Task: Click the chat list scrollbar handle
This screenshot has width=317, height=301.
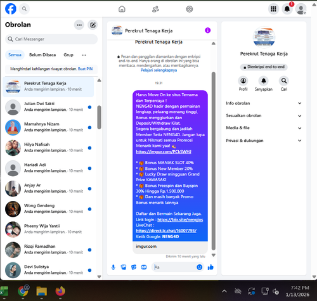Action: (99, 117)
